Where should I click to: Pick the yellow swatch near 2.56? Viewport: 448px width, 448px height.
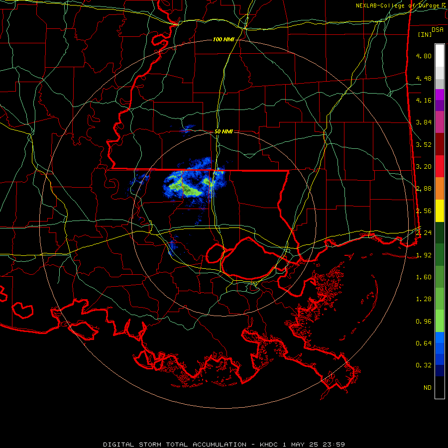(440, 211)
